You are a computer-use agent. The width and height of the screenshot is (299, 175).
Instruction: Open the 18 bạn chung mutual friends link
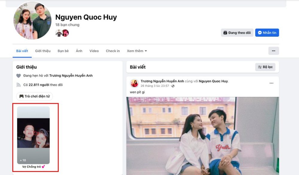coord(67,25)
